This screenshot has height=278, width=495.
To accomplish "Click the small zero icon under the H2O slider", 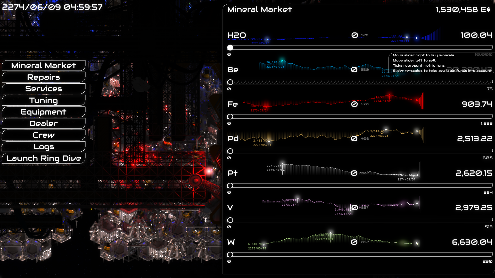I will point(229,55).
